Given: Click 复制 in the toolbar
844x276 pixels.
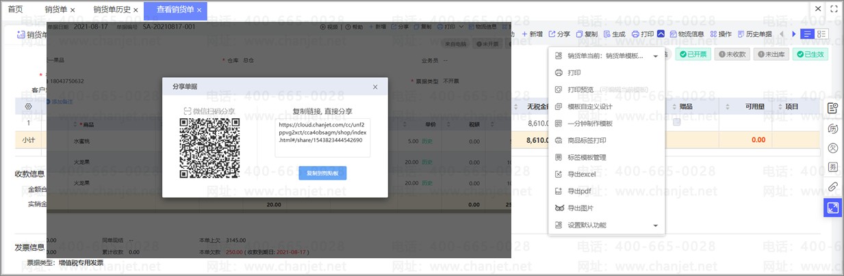Looking at the screenshot, I should pos(587,33).
